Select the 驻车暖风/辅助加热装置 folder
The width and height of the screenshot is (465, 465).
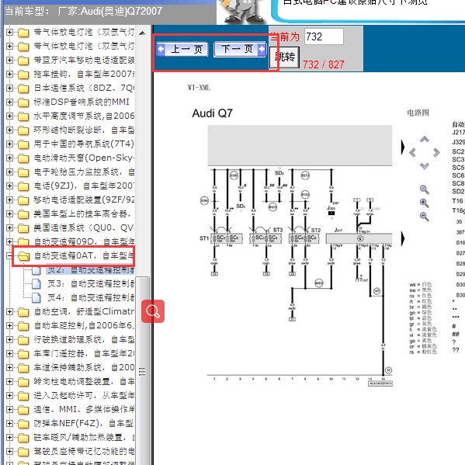click(x=84, y=437)
